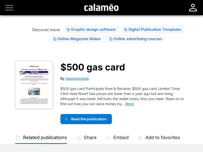Viewport: 203px width, 152px height.
Task: Click the eye icon on Read the publication
Action: [x=66, y=119]
